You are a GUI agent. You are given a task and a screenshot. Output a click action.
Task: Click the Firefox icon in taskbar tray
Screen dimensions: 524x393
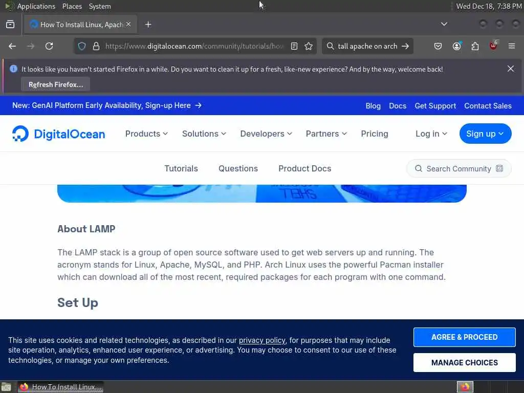(x=465, y=387)
